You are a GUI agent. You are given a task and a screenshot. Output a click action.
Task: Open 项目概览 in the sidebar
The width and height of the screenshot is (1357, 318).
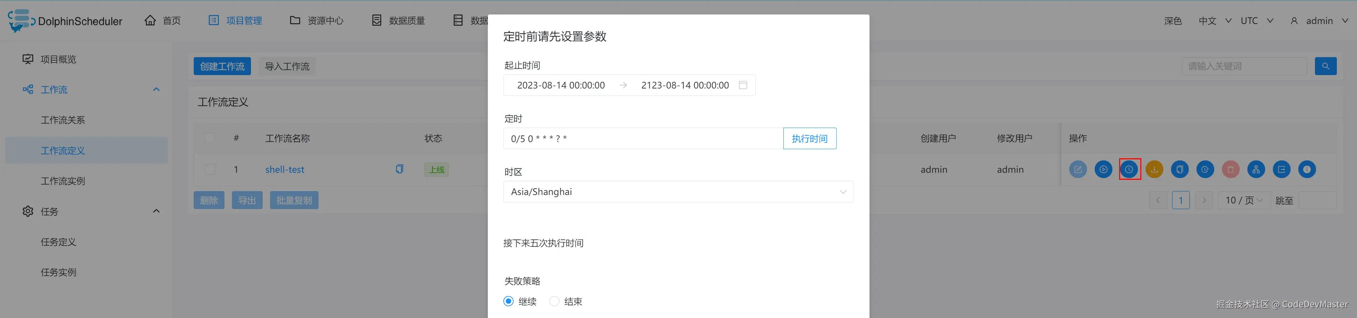click(x=58, y=59)
